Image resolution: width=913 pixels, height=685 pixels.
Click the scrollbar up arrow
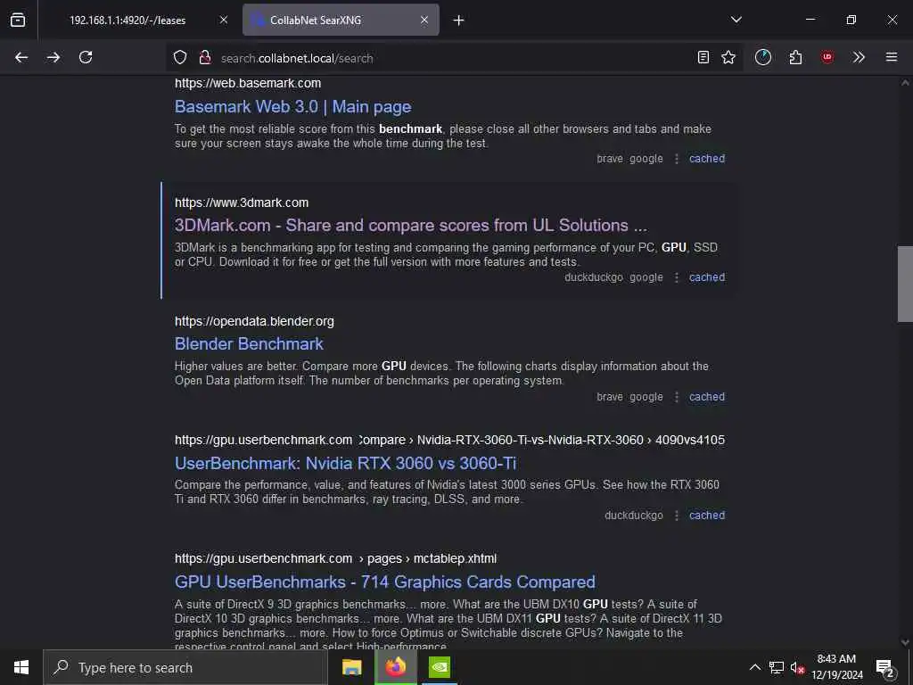(905, 83)
